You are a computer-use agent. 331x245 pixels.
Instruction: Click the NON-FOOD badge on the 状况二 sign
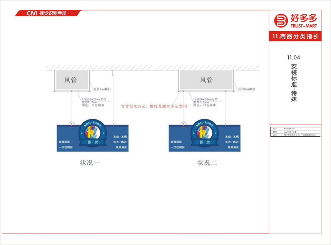pos(204,133)
